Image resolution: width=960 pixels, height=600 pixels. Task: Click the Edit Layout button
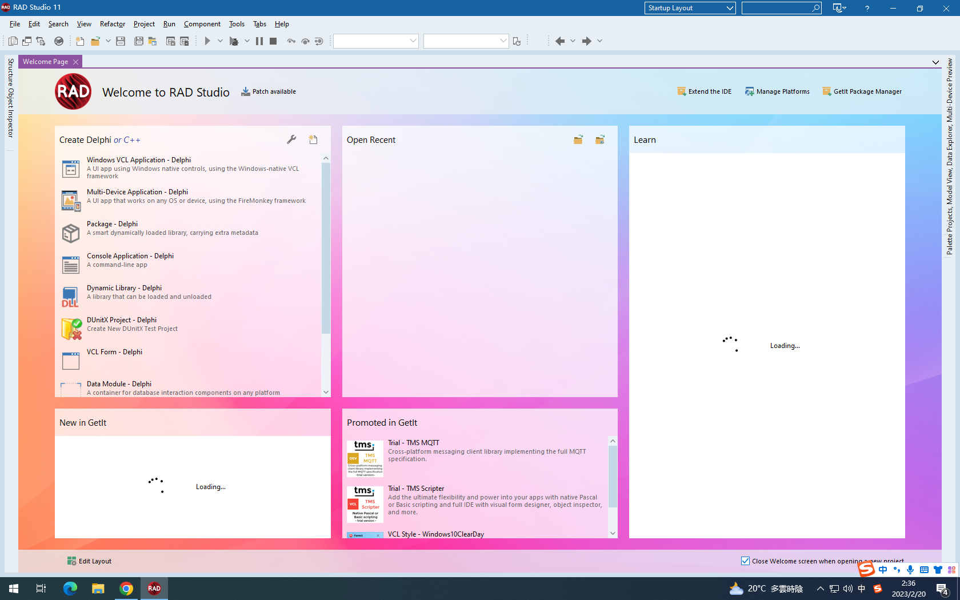89,561
